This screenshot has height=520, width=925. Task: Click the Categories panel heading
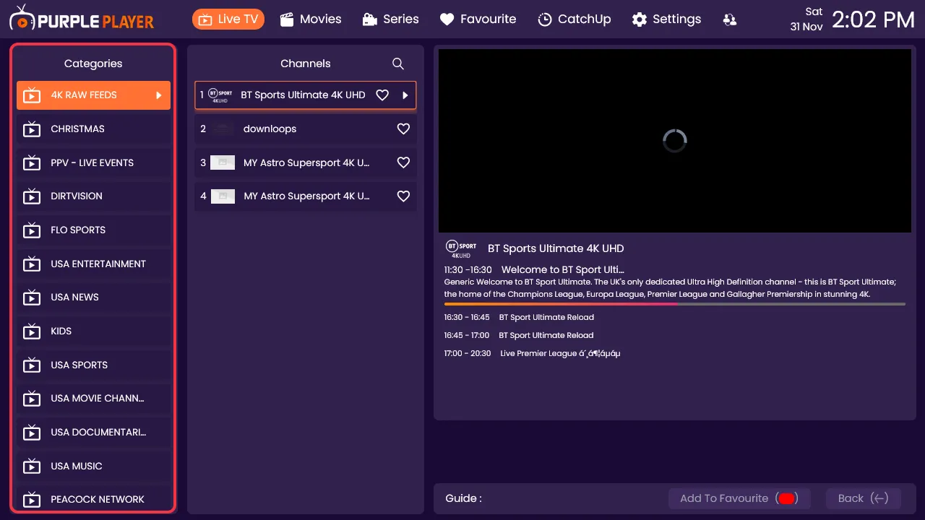click(93, 64)
